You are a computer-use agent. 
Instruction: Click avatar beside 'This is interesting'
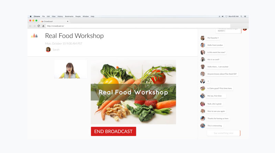(x=202, y=126)
